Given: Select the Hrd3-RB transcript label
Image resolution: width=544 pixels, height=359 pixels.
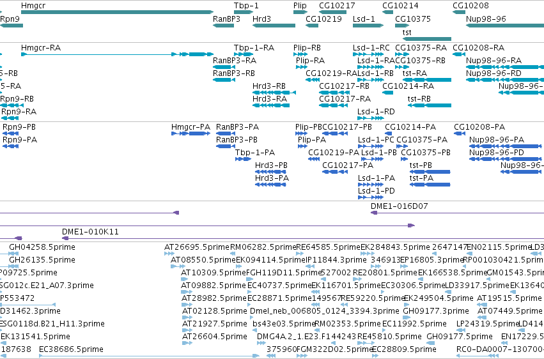Looking at the screenshot, I should pos(269,86).
